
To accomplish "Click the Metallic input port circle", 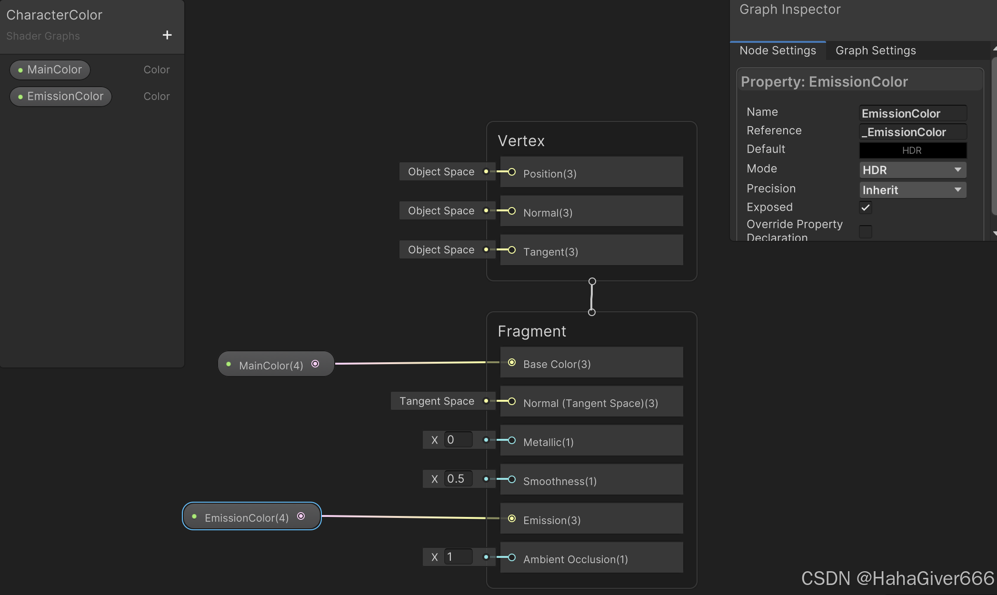I will click(x=512, y=440).
